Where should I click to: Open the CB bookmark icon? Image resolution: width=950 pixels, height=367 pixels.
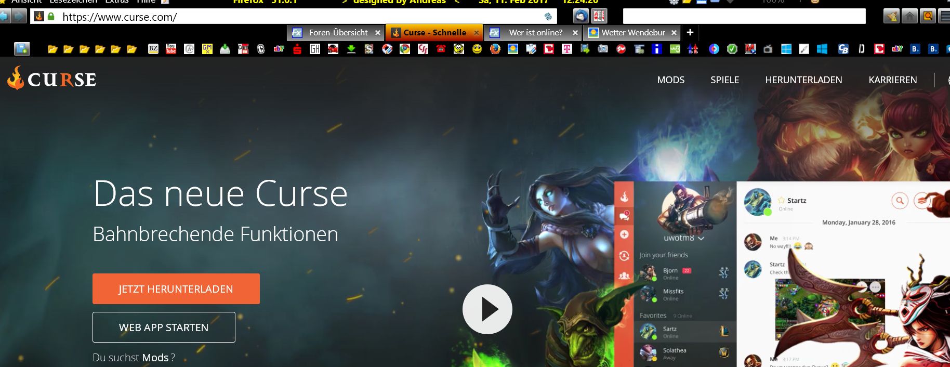click(843, 49)
